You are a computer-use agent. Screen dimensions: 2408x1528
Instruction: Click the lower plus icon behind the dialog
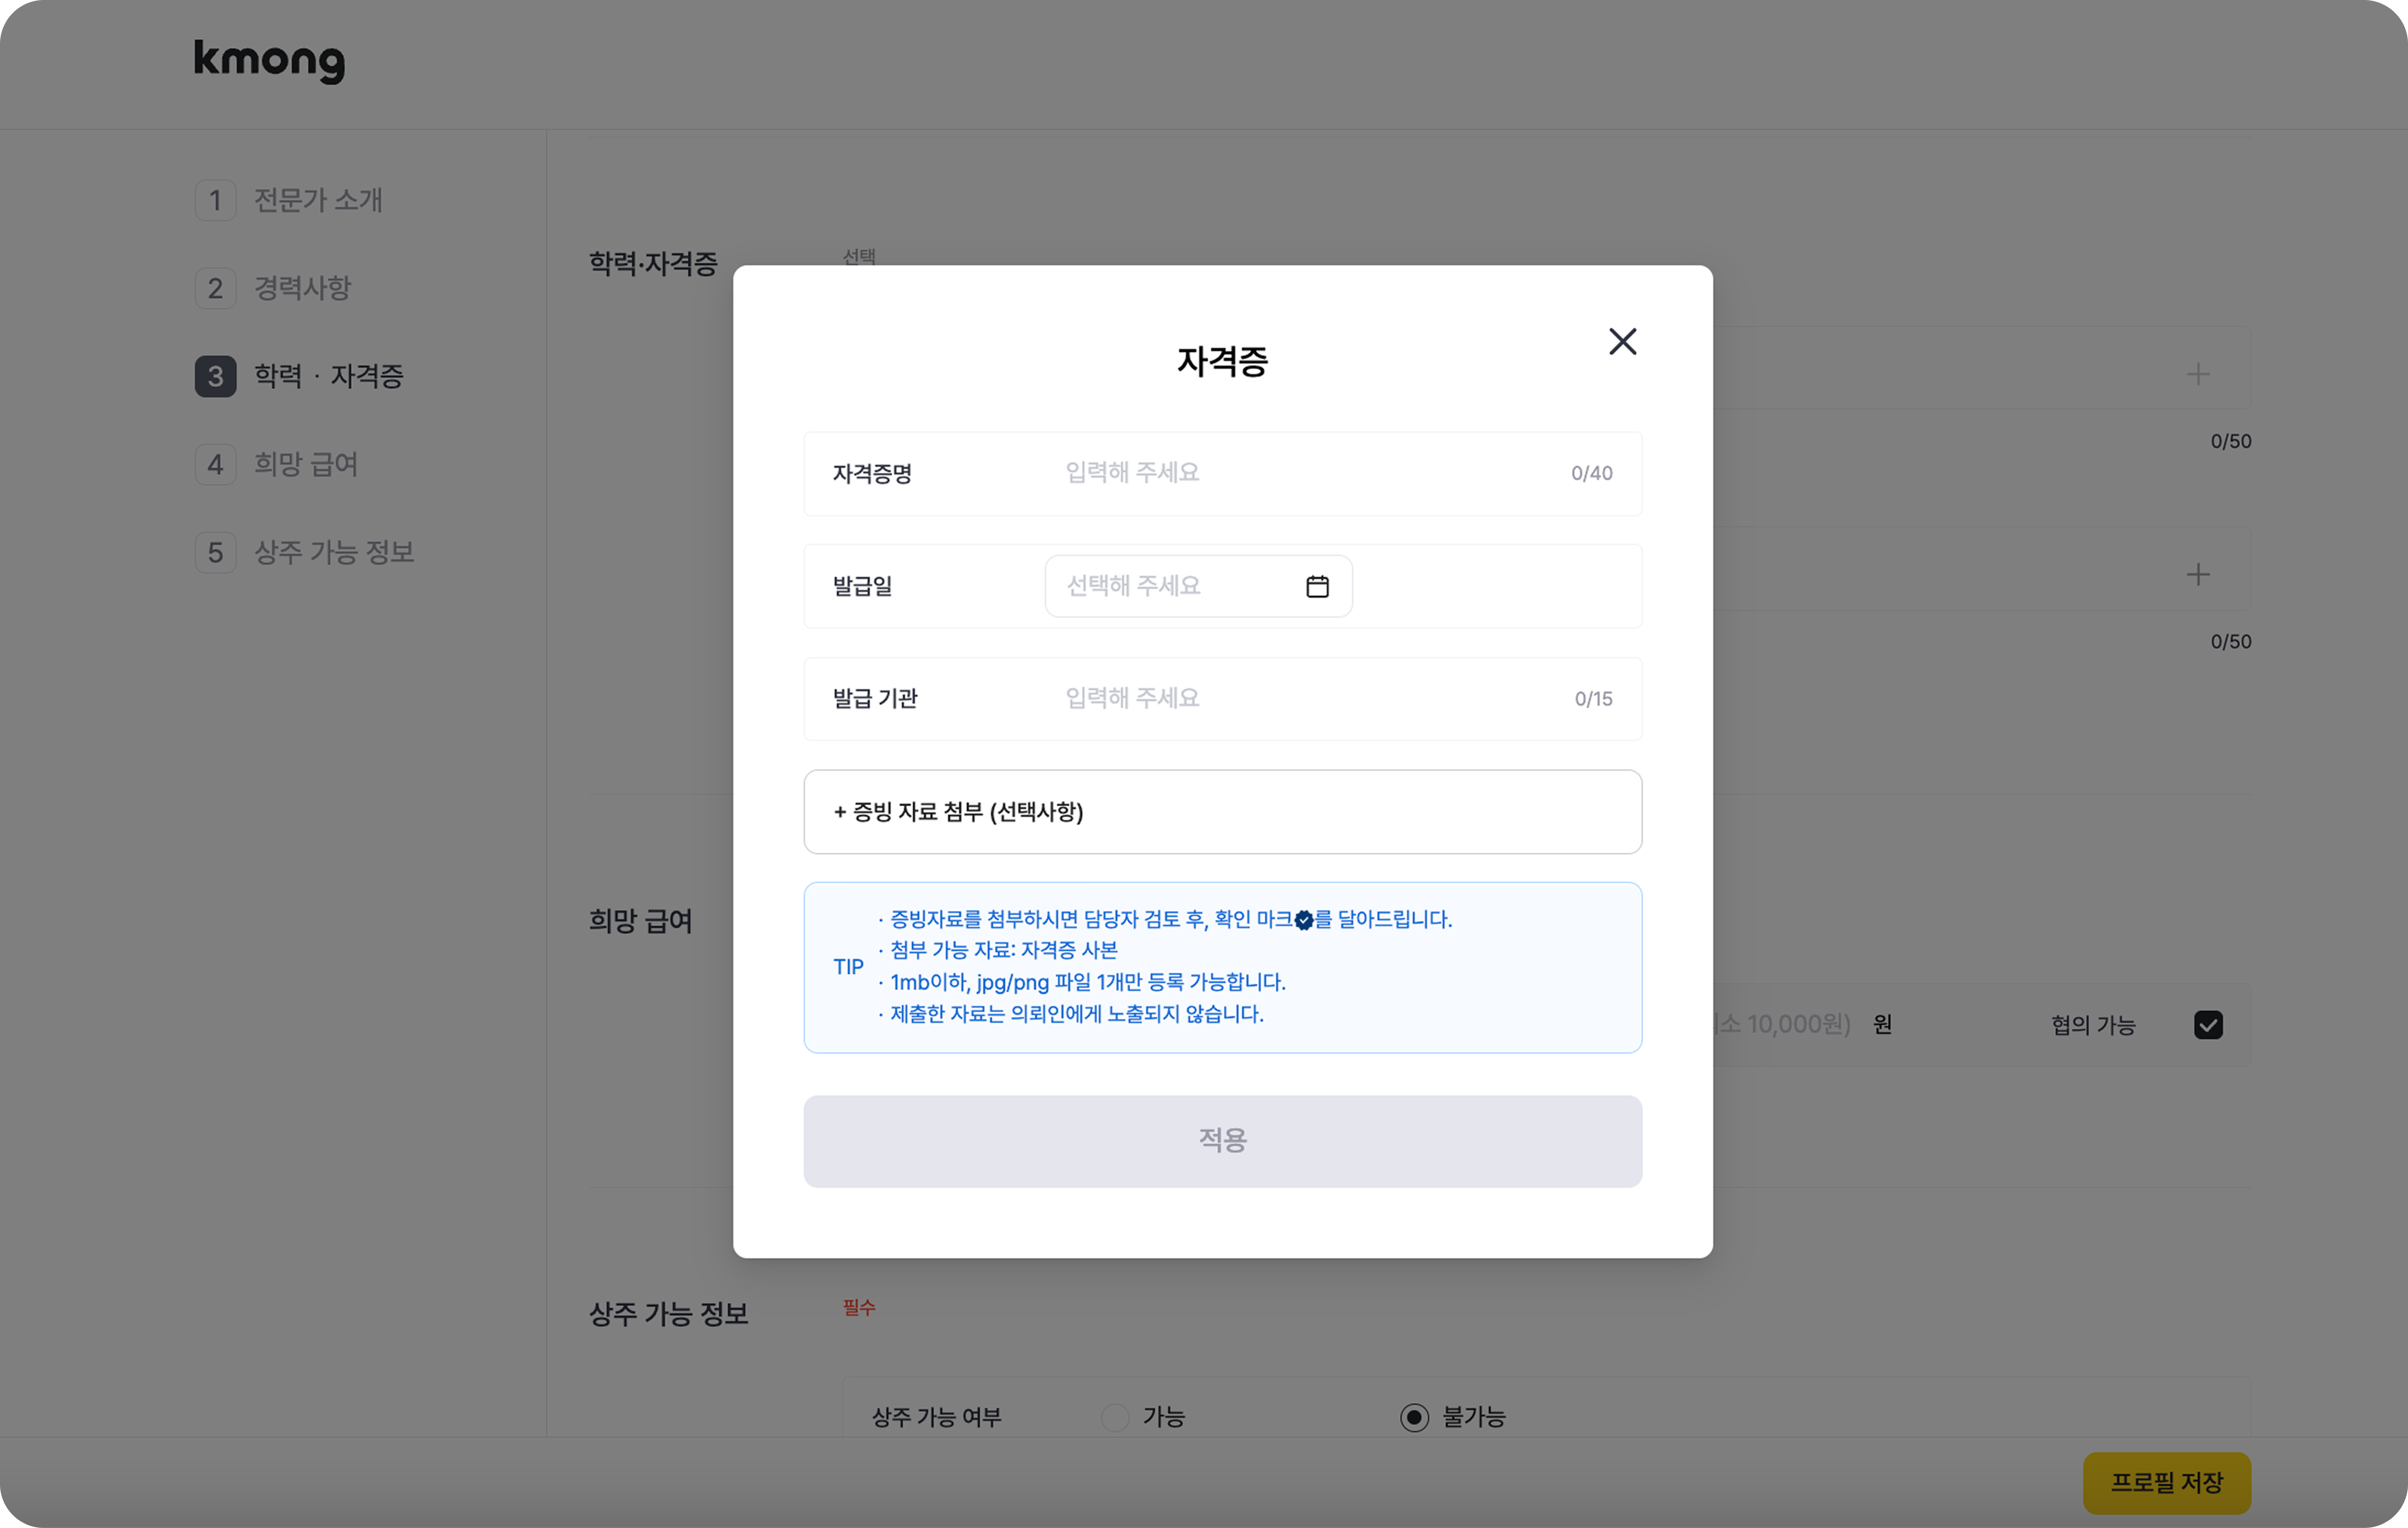point(2197,574)
